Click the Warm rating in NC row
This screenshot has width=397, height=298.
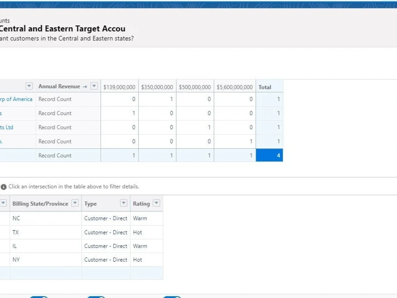(x=140, y=219)
